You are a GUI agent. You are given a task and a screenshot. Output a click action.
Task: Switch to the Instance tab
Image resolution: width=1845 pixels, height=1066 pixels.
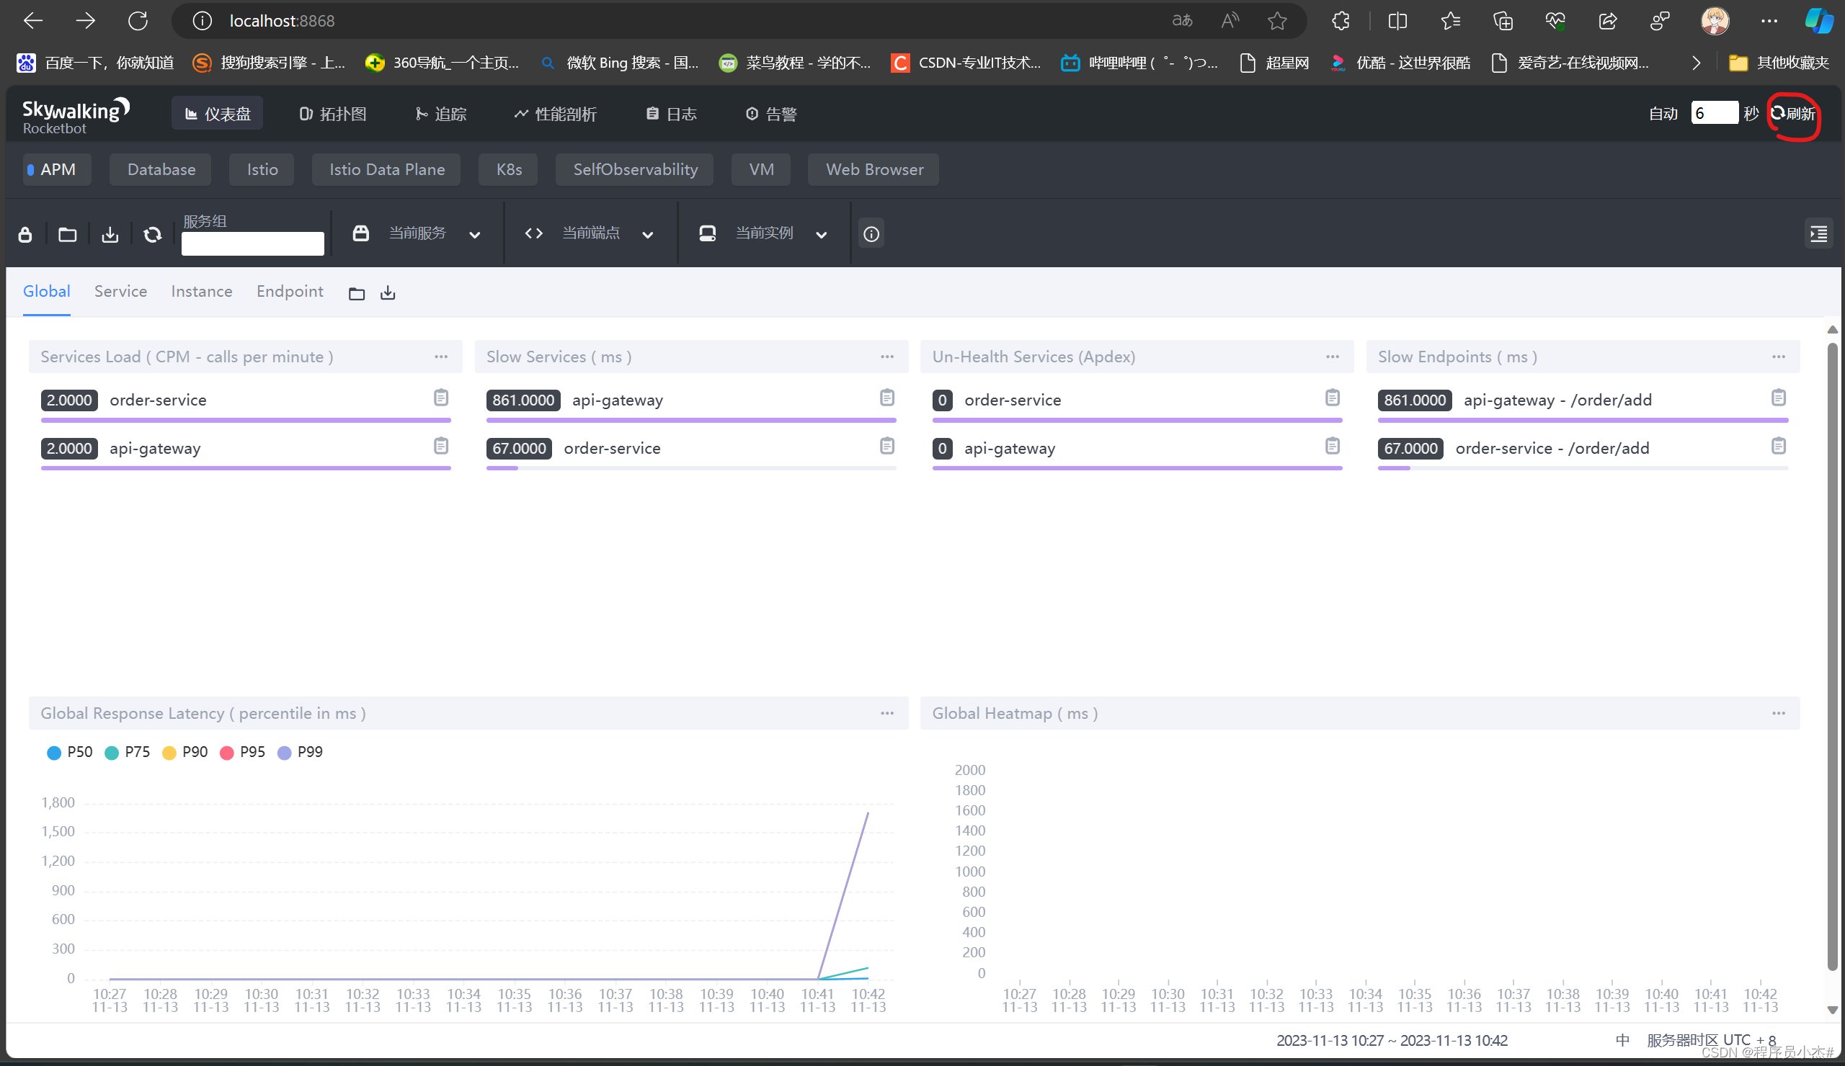202,291
